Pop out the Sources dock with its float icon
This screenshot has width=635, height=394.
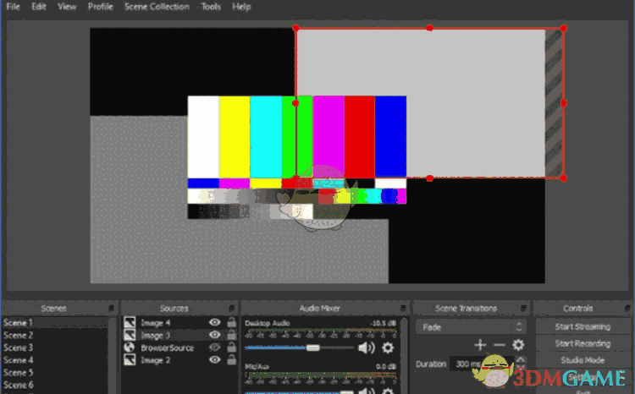click(x=232, y=309)
